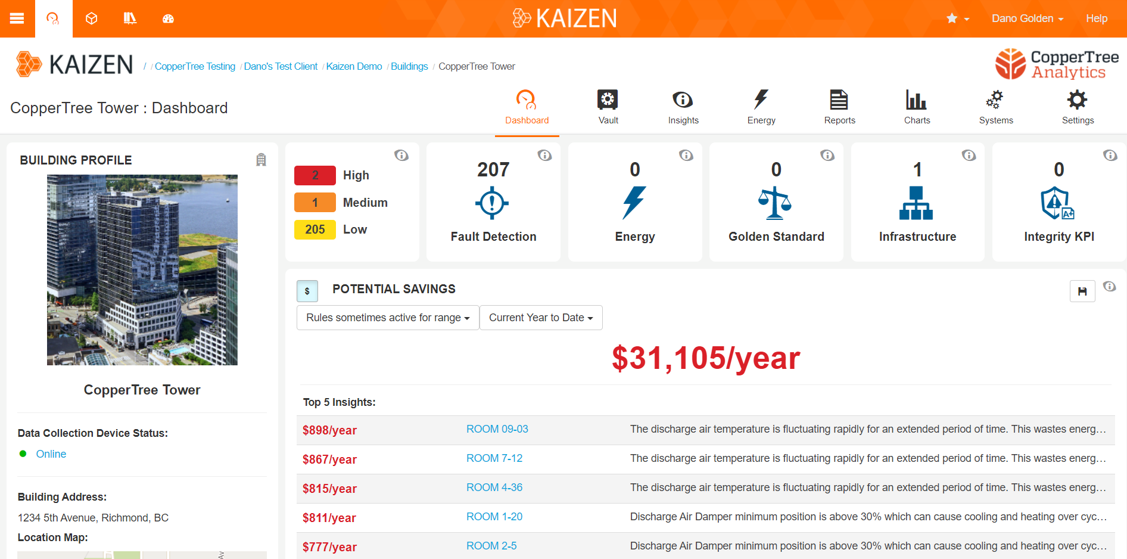Open the Vault section
Viewport: 1127px width, 559px height.
click(608, 107)
